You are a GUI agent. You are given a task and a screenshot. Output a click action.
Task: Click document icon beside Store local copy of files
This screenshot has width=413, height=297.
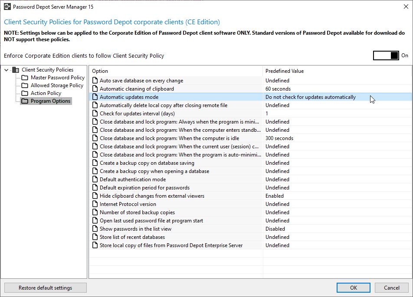pos(95,245)
